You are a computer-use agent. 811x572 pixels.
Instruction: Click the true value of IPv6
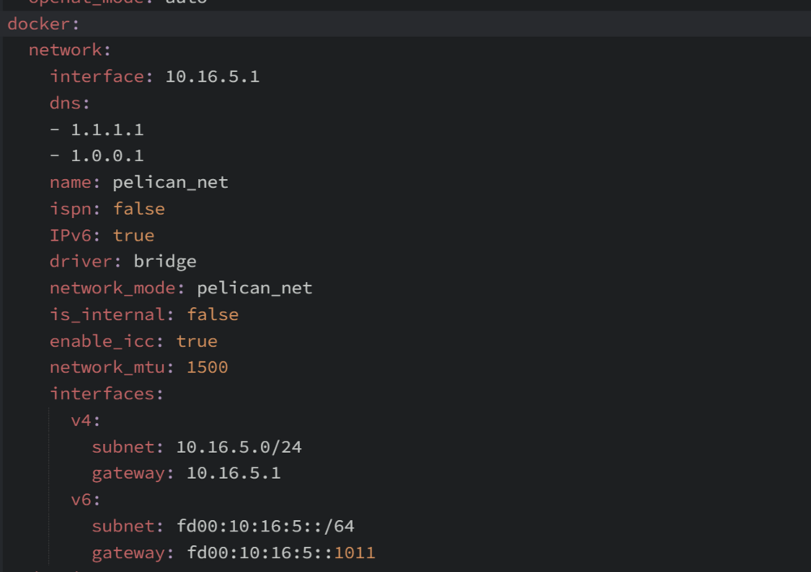pos(134,236)
